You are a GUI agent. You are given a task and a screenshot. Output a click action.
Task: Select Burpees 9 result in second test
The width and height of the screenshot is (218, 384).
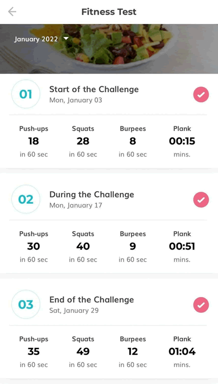tap(132, 246)
